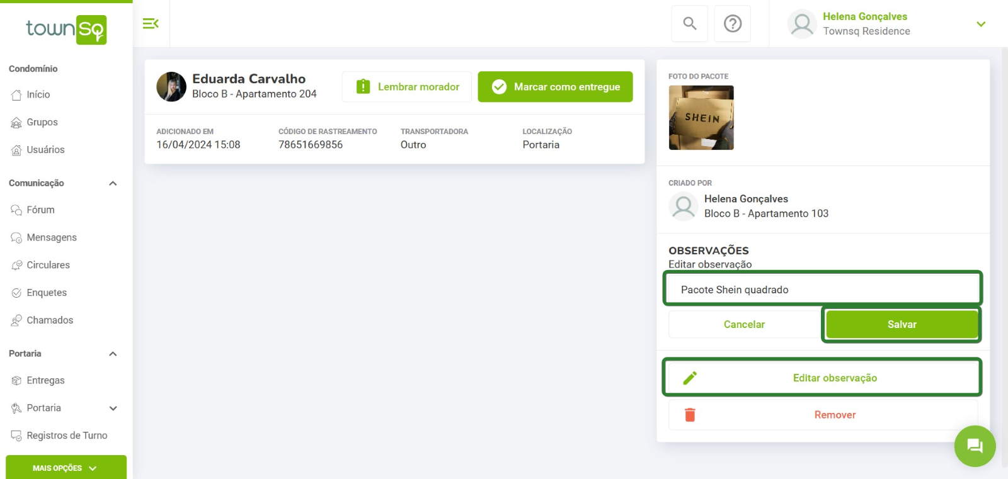
Task: Click the Lembrar morador button
Action: click(407, 87)
